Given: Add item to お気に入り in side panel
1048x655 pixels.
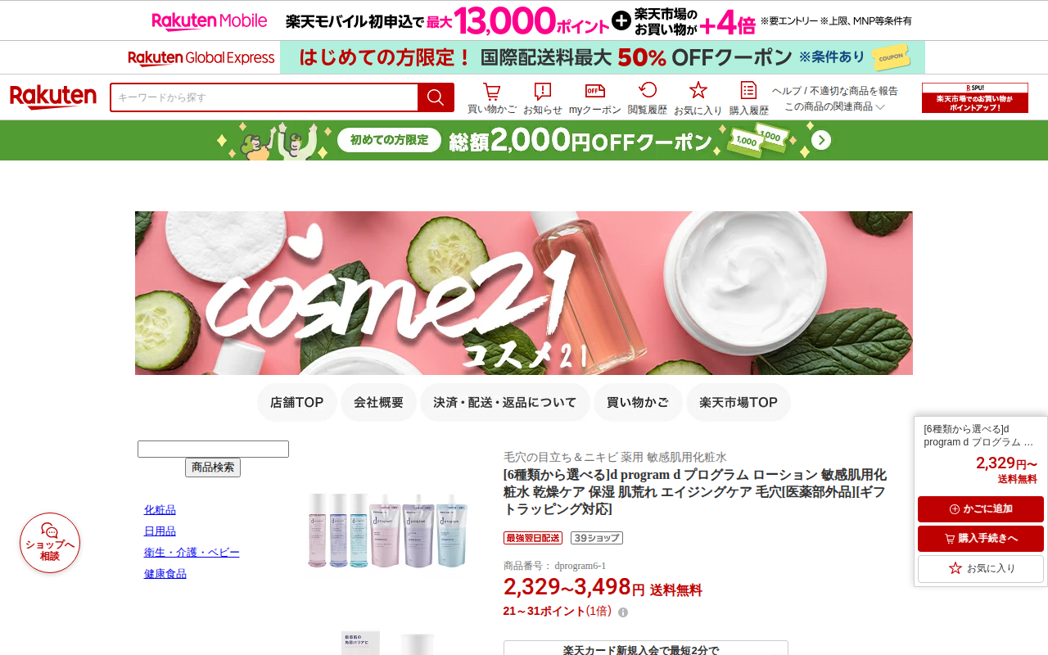Looking at the screenshot, I should pos(981,568).
